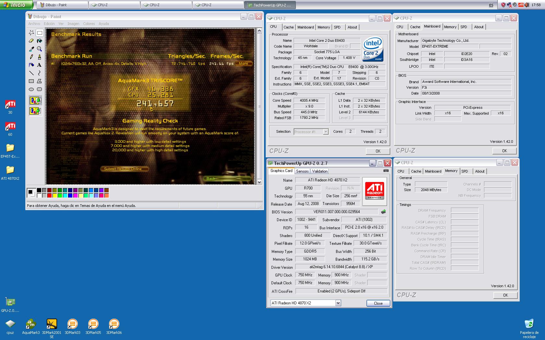The height and width of the screenshot is (340, 545).
Task: Click the EP45T-EXTREME model field
Action: [x=449, y=46]
